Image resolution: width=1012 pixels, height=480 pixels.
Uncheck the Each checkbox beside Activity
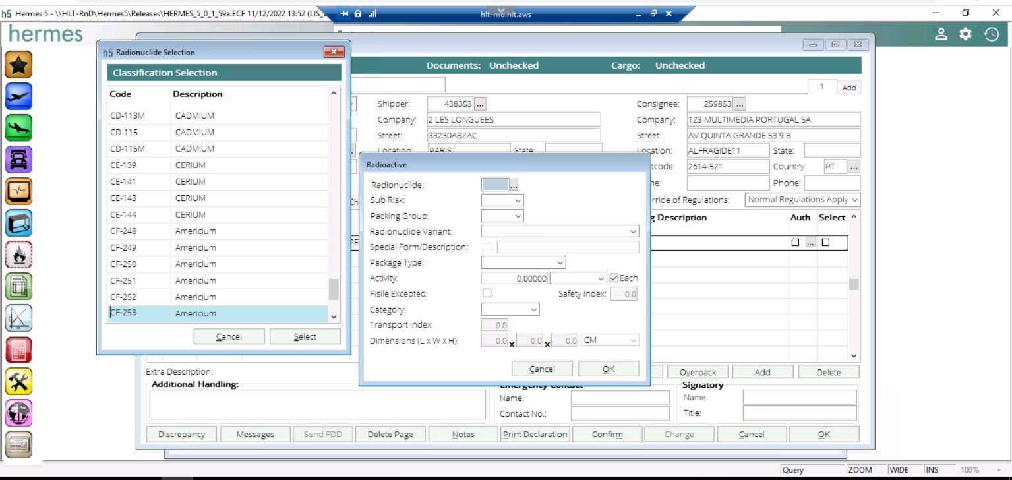point(614,278)
